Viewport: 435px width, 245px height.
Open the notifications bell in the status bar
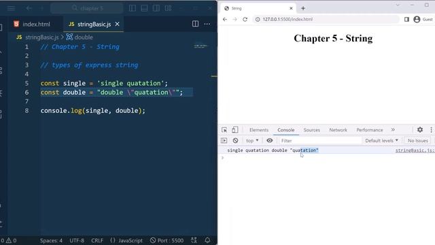tap(207, 240)
